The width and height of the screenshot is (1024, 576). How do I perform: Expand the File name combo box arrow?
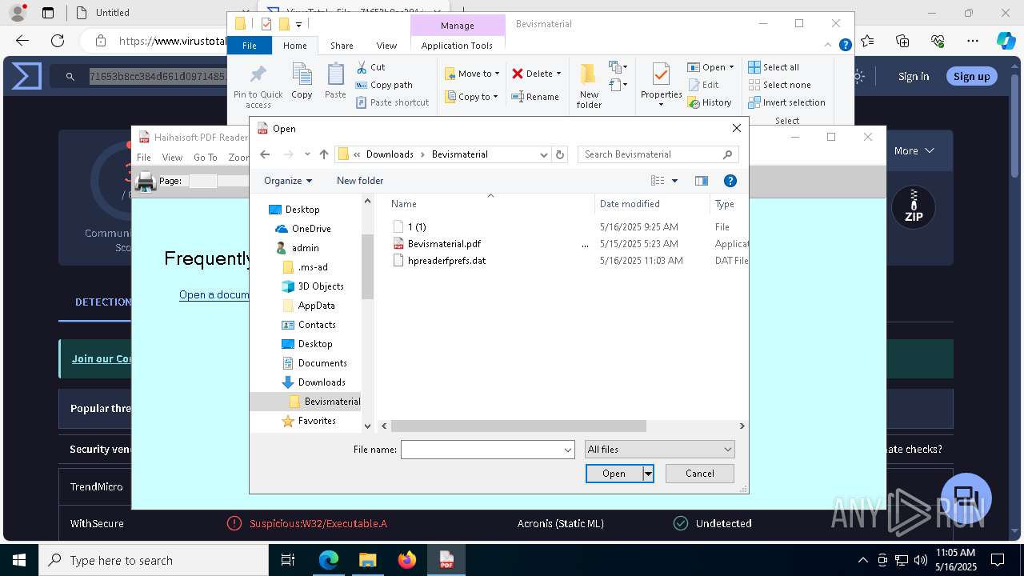(568, 450)
